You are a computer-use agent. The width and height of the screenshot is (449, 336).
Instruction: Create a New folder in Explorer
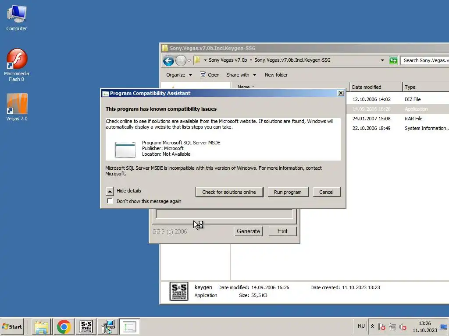click(x=276, y=75)
